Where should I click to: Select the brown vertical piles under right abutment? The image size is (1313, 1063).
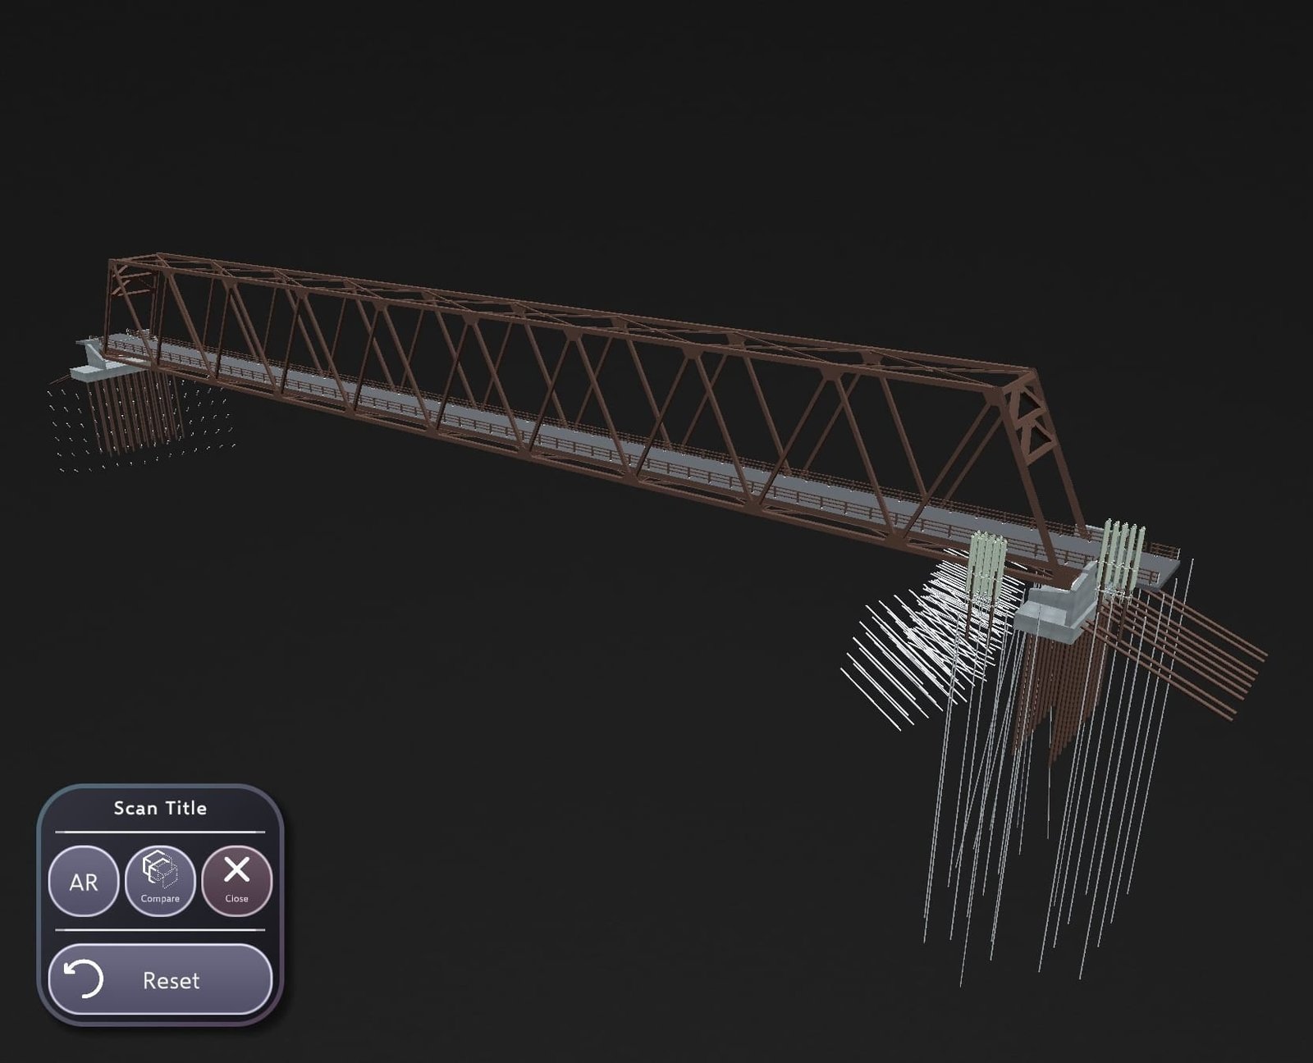[1055, 697]
